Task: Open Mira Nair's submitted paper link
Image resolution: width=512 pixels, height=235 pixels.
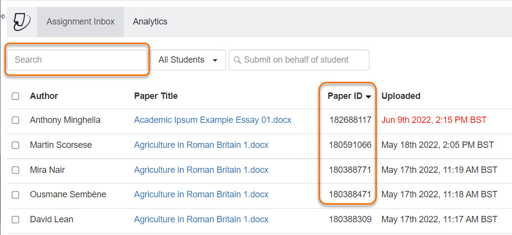Action: 201,170
